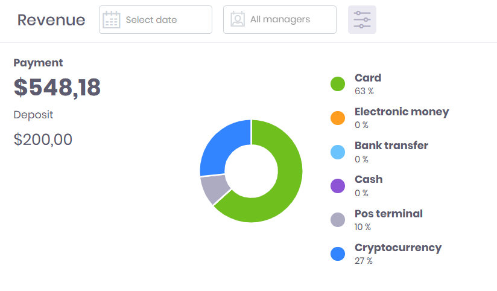497x291 pixels.
Task: Select the Cash legend label
Action: pyautogui.click(x=369, y=179)
